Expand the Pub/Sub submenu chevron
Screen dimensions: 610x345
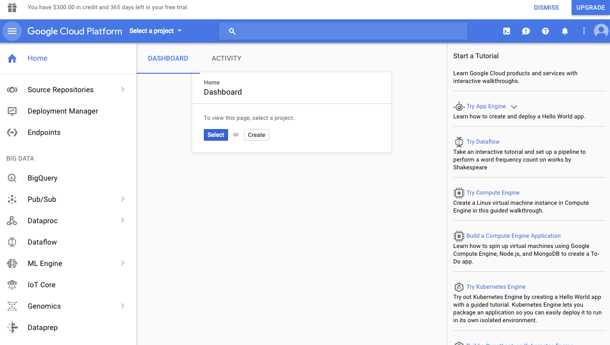(x=122, y=199)
